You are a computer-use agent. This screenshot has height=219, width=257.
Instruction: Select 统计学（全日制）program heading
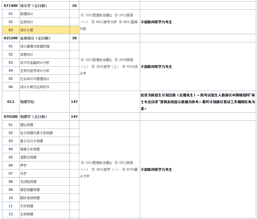tap(33, 6)
